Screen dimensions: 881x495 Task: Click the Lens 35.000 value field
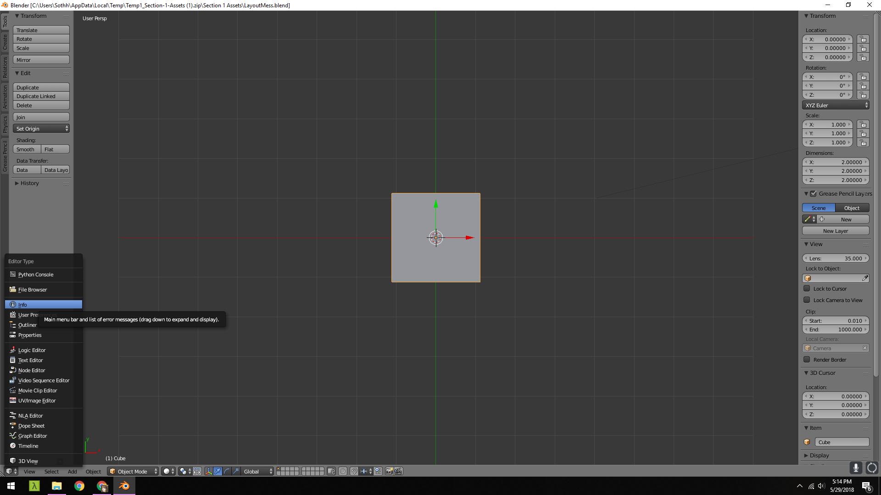836,258
